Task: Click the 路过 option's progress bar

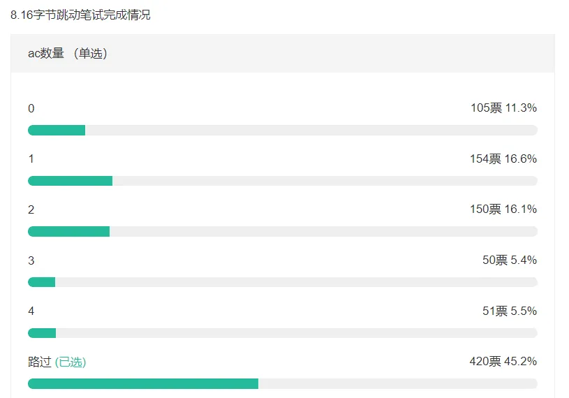Action: click(283, 383)
